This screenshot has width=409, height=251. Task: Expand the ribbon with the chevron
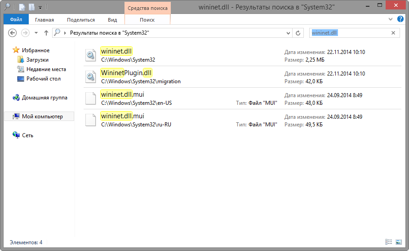pos(391,19)
